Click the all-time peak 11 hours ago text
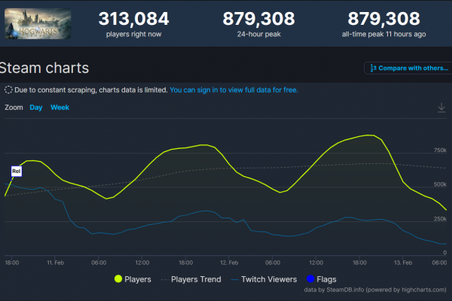This screenshot has height=301, width=452. coord(383,35)
